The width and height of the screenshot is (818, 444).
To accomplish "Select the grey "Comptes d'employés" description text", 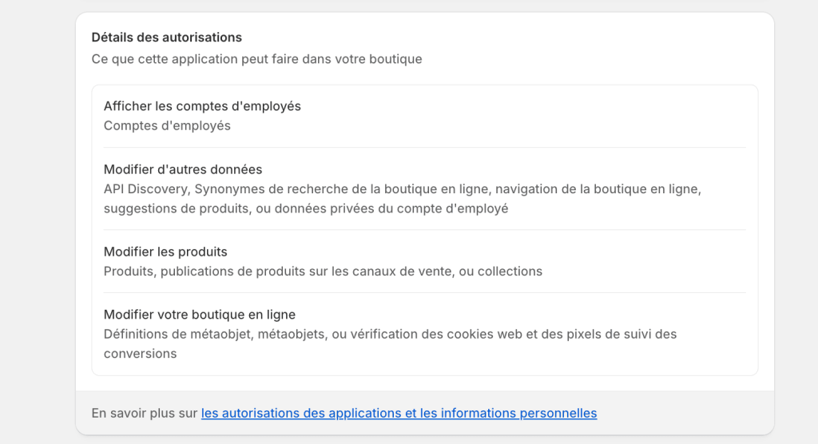I will coord(167,125).
